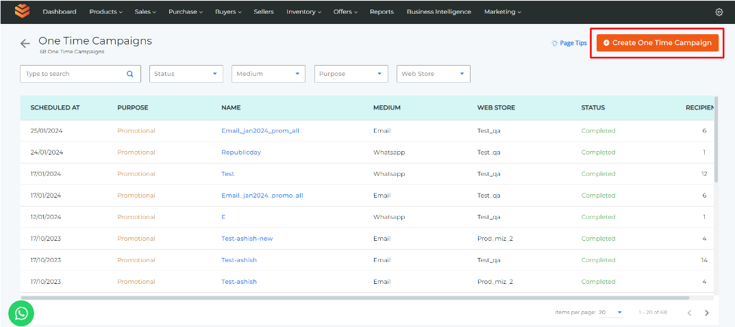Click the STATUS column header
This screenshot has width=735, height=327.
click(593, 107)
